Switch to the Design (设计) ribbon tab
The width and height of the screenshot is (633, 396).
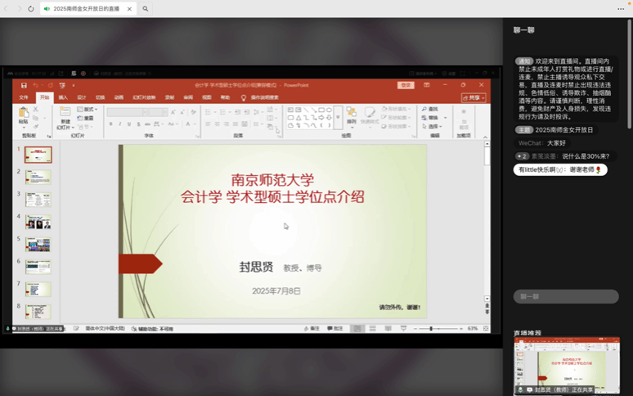(x=82, y=97)
